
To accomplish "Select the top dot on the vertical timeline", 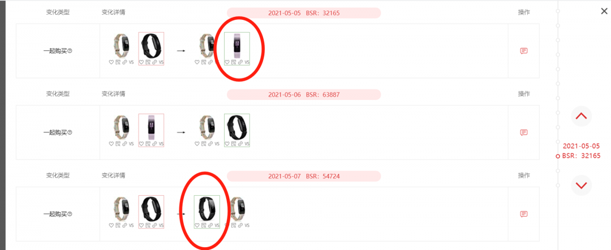I will pos(558,11).
